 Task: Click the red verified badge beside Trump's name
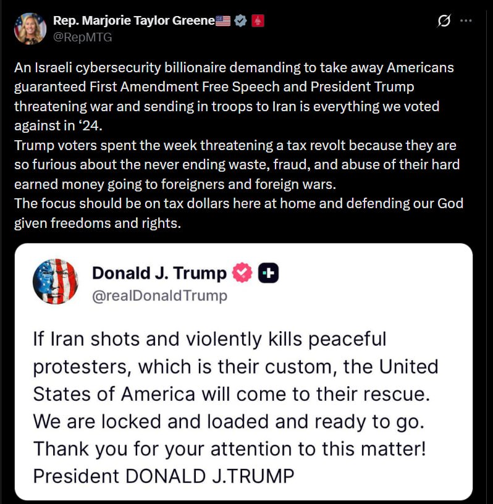tap(242, 272)
